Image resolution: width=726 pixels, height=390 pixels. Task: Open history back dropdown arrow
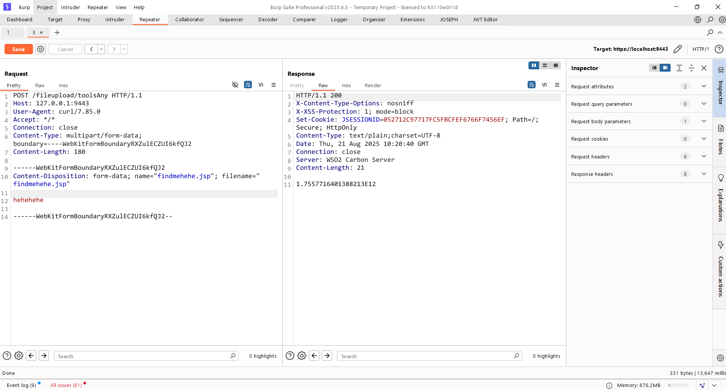[x=101, y=49]
